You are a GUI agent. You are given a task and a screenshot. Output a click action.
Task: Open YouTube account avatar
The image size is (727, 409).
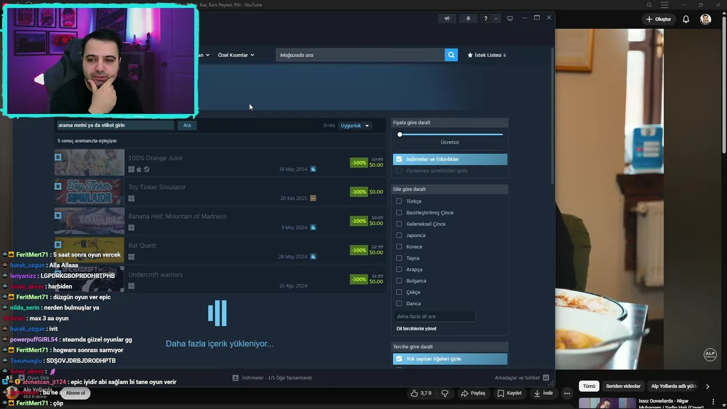click(x=705, y=19)
